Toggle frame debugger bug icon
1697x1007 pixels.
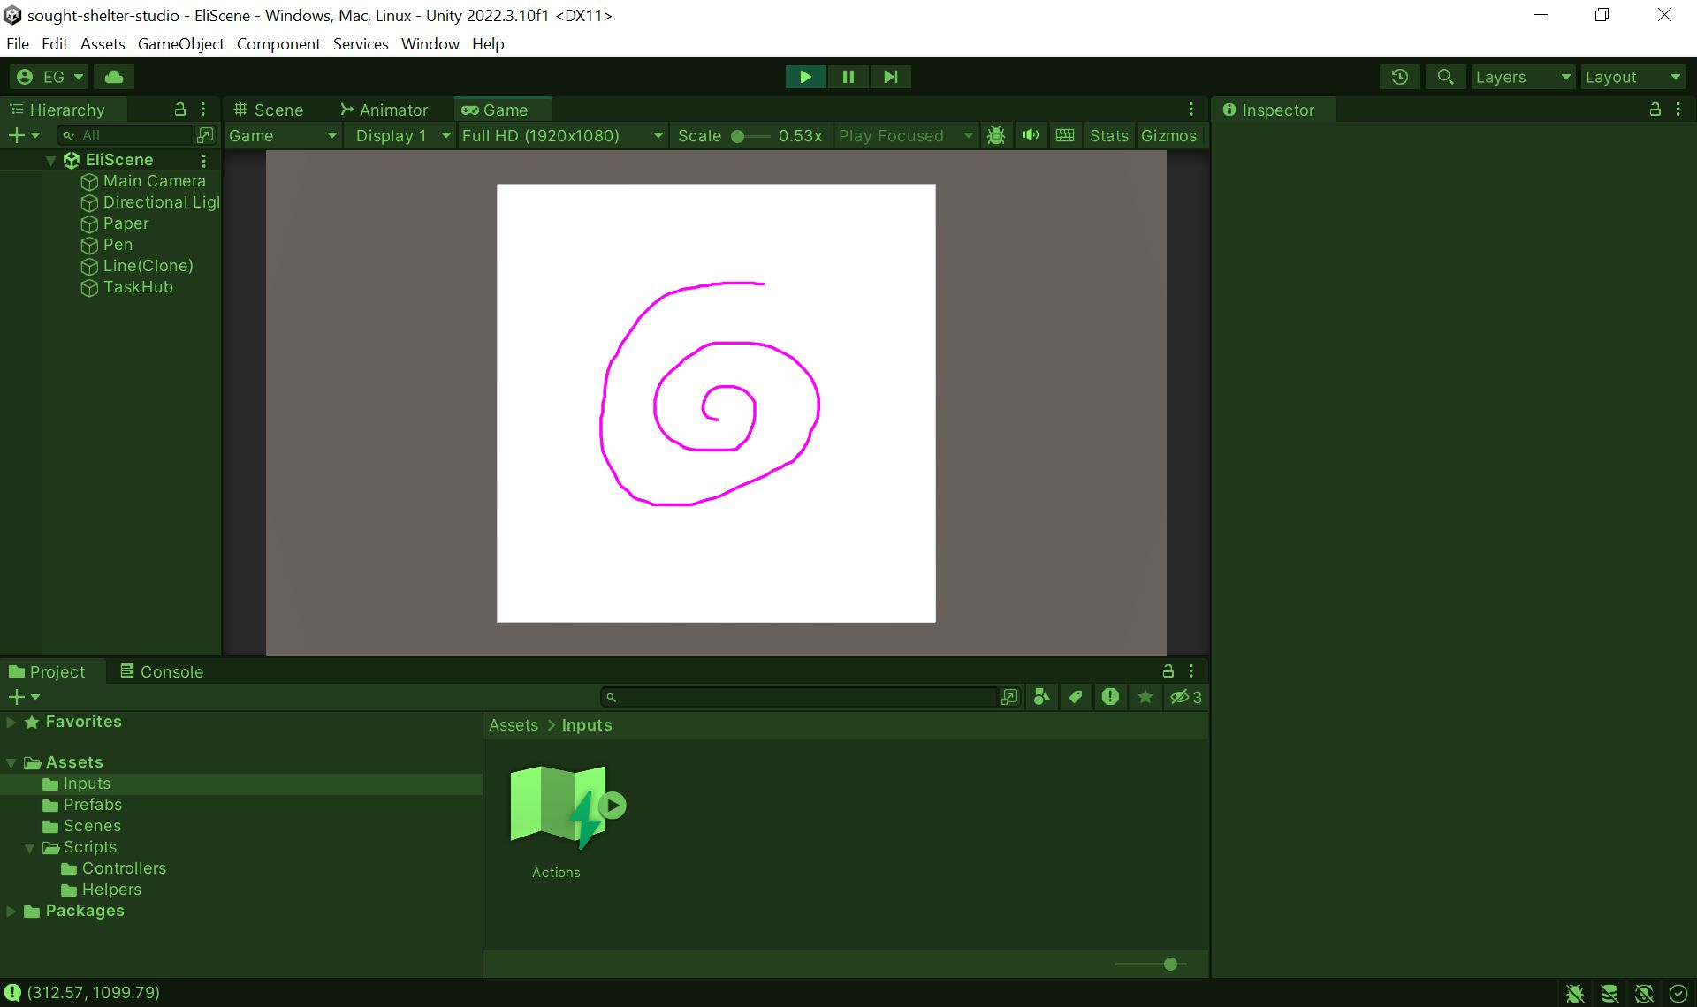pos(996,135)
